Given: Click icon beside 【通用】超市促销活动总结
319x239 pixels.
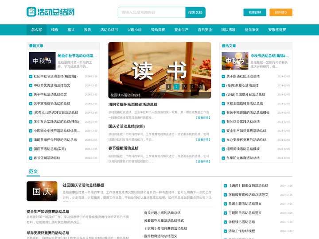Looking at the screenshot, I should (x=226, y=186).
